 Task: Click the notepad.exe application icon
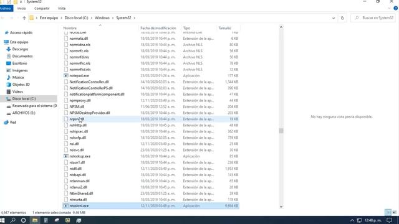66,76
